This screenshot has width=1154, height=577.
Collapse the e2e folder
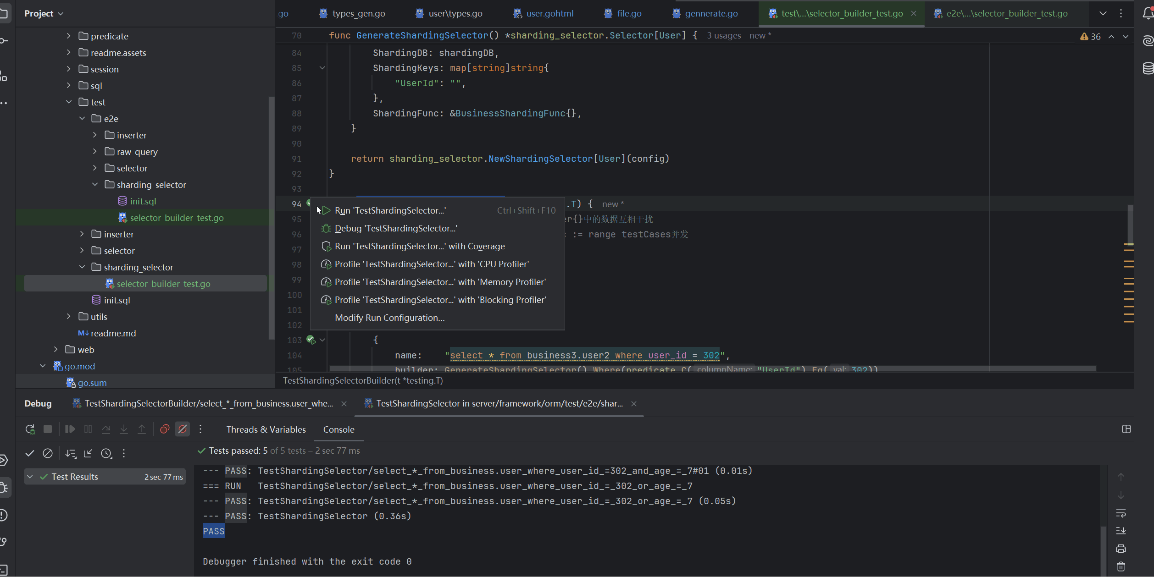coord(82,118)
